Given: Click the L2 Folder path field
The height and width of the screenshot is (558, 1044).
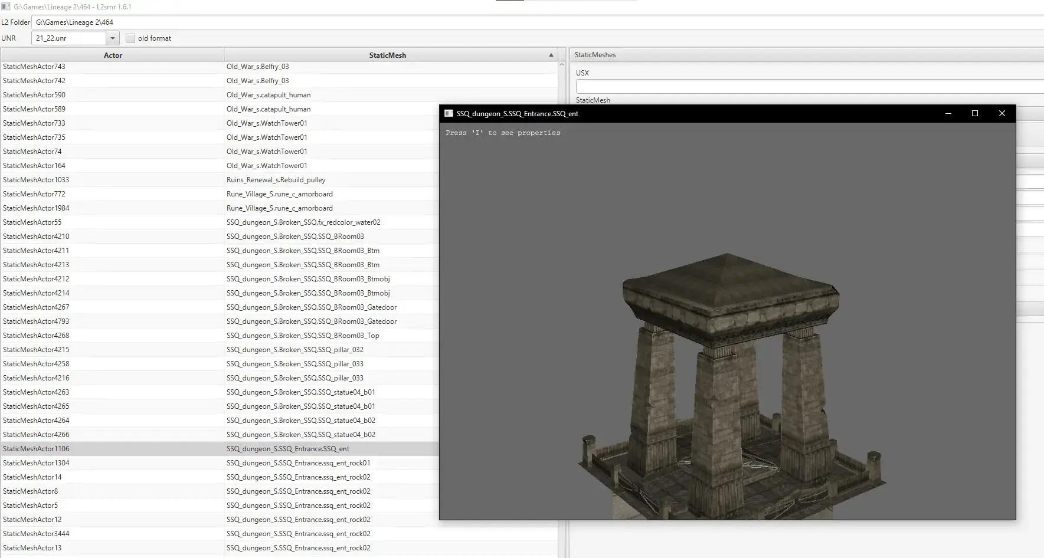Looking at the screenshot, I should tap(537, 22).
